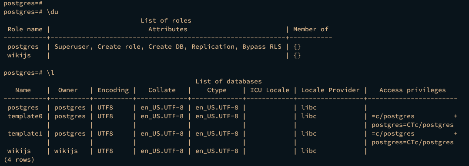Click the 'Locale Provider' column header

330,90
